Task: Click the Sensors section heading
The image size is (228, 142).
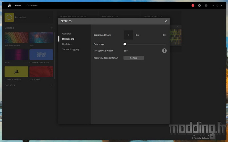Action: 10,85
